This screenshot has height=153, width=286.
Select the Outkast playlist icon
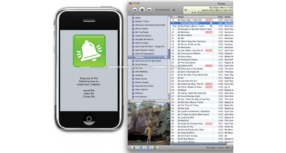coord(133,75)
